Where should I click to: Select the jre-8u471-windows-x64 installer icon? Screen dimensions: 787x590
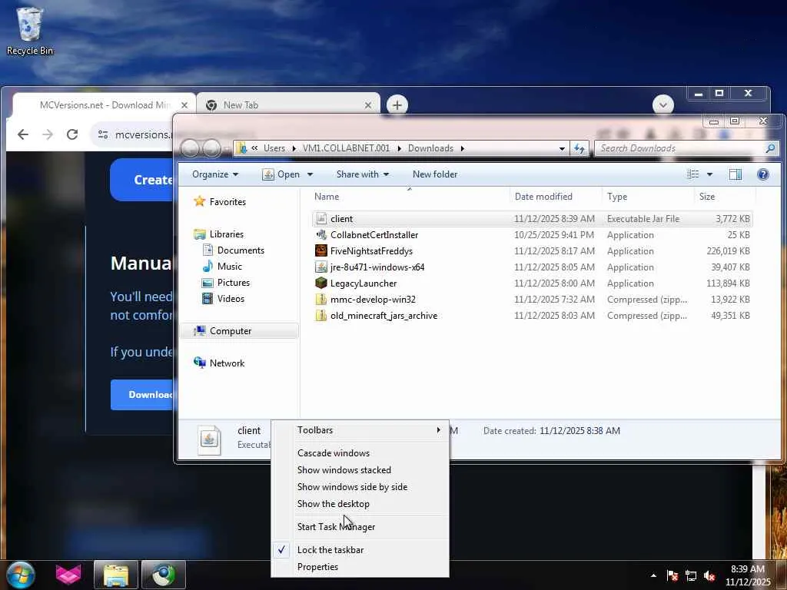point(321,267)
